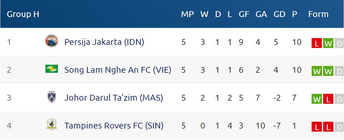Screen dimensions: 344x140
Task: Click Johor Darul Ta'zim's green W form badge
Action: (316, 99)
